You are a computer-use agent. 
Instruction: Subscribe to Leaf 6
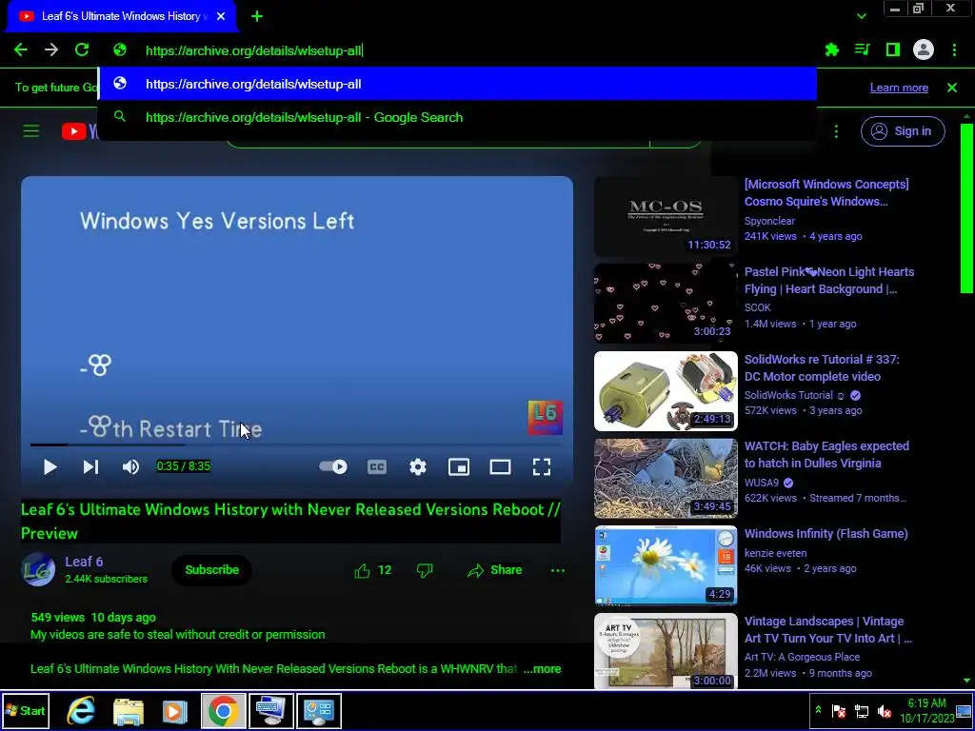click(x=212, y=570)
